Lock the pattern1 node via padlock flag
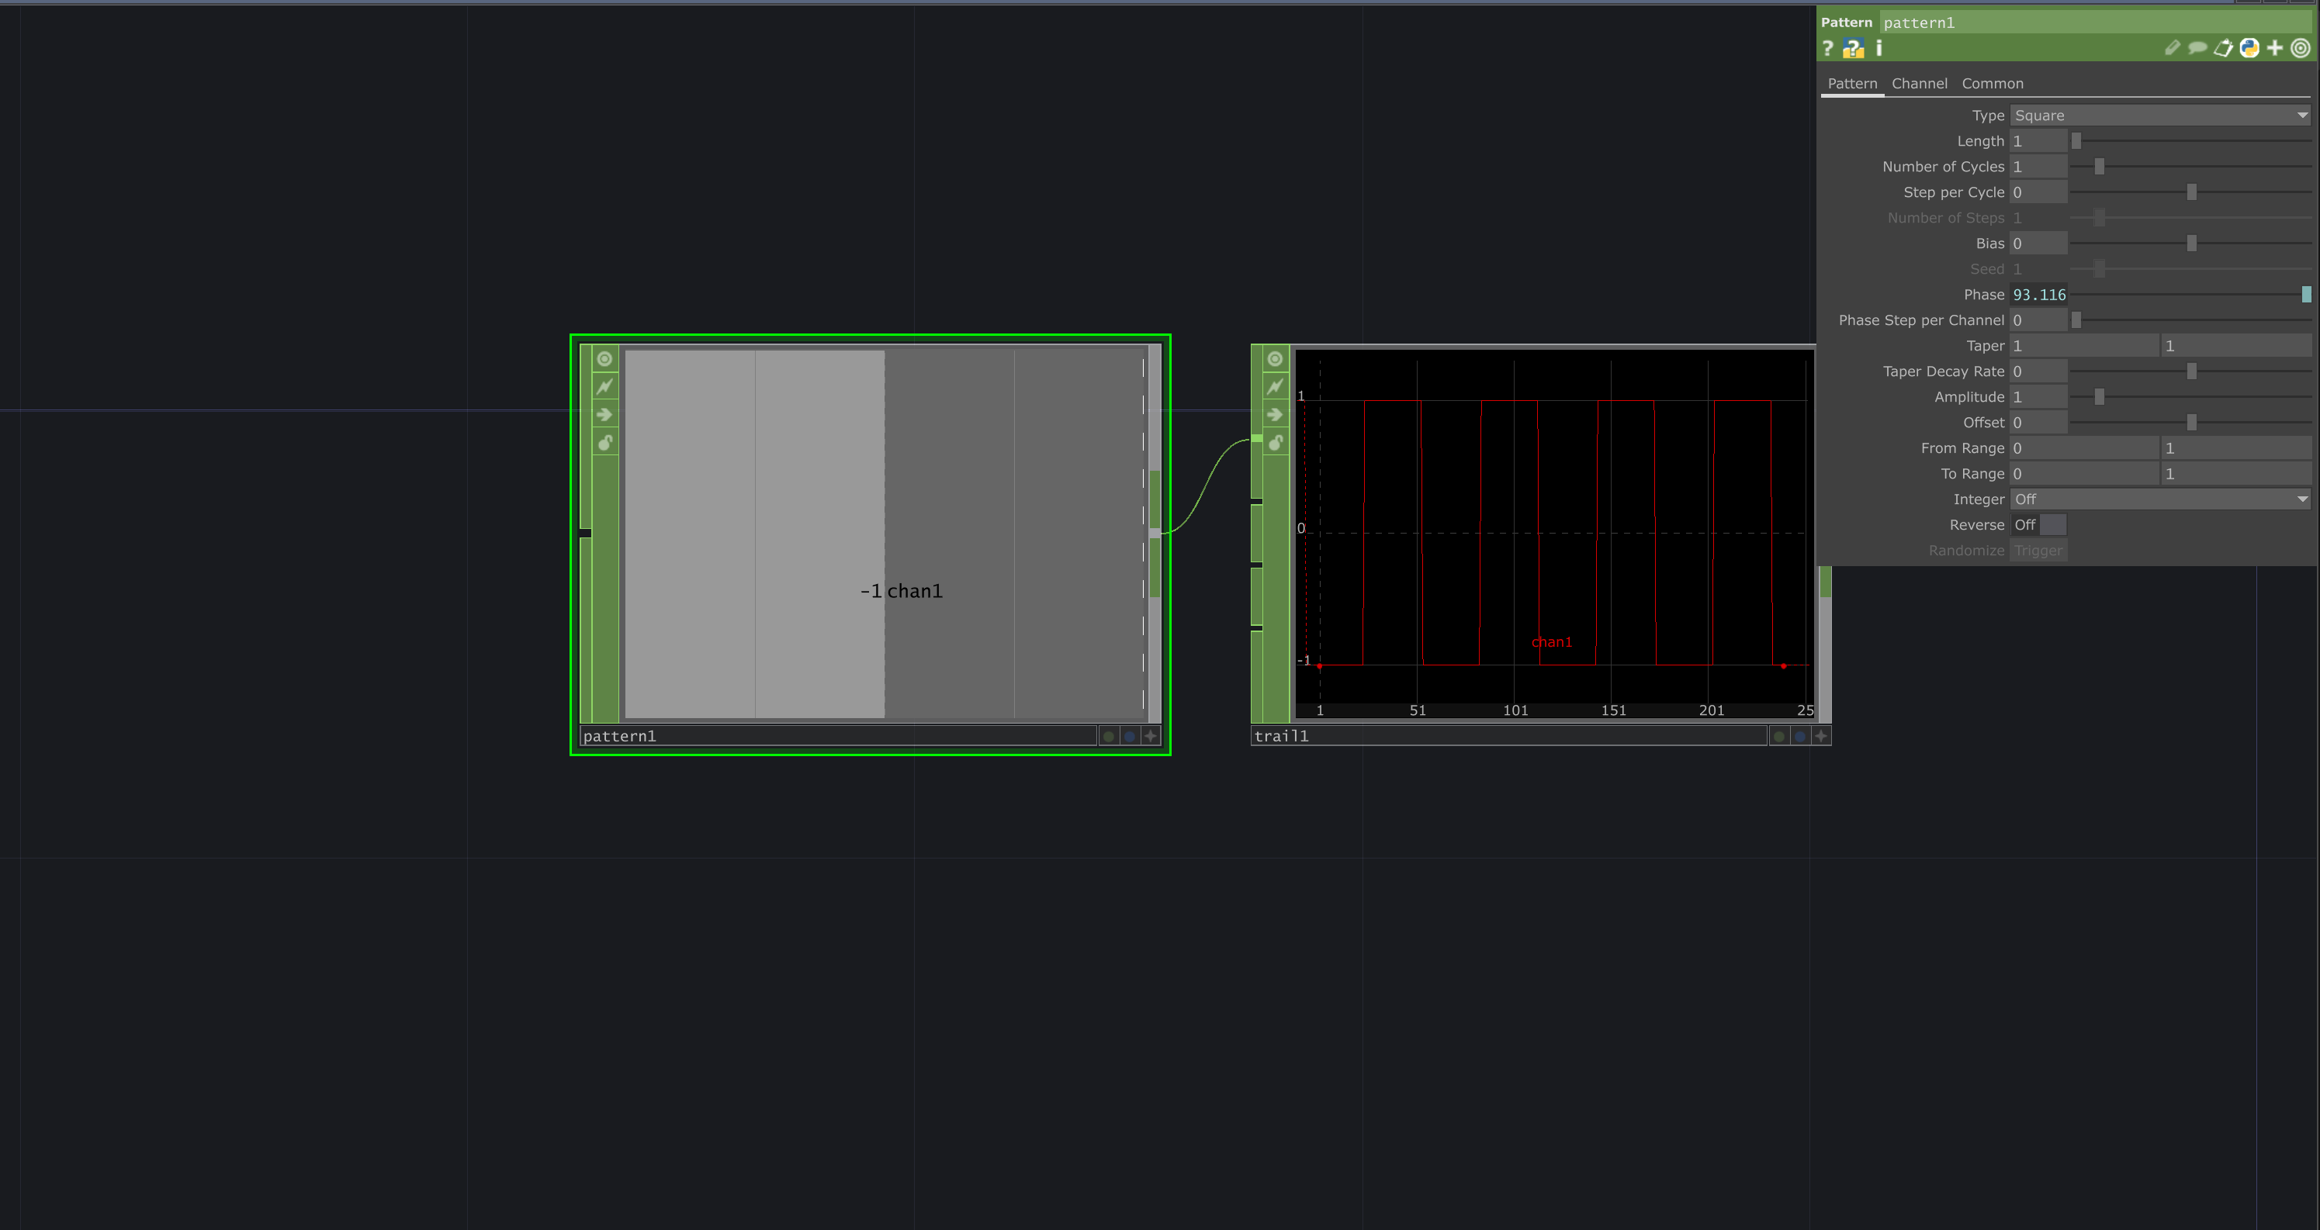The width and height of the screenshot is (2320, 1230). [604, 442]
